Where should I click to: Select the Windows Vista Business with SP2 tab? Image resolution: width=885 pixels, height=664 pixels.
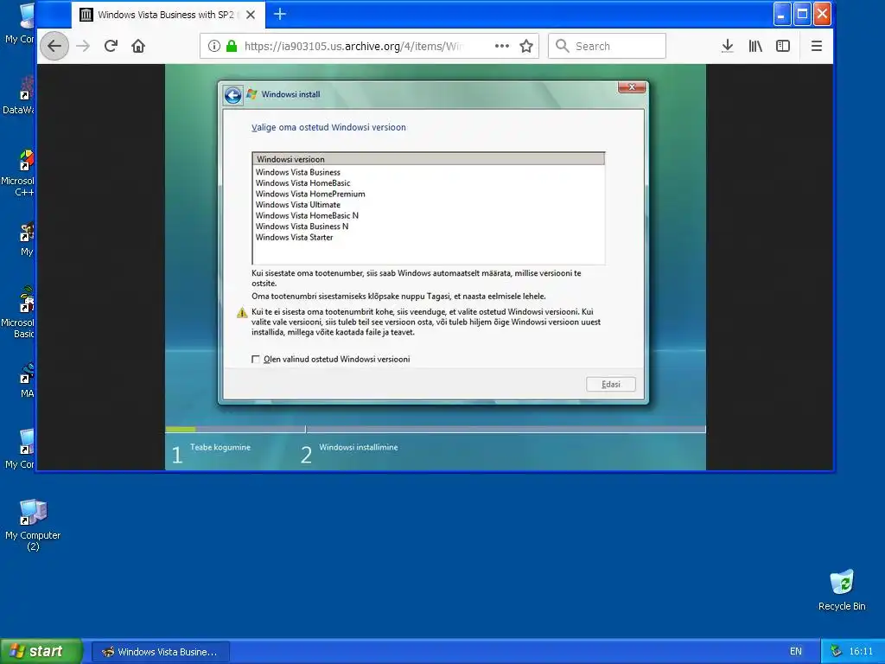pos(167,15)
